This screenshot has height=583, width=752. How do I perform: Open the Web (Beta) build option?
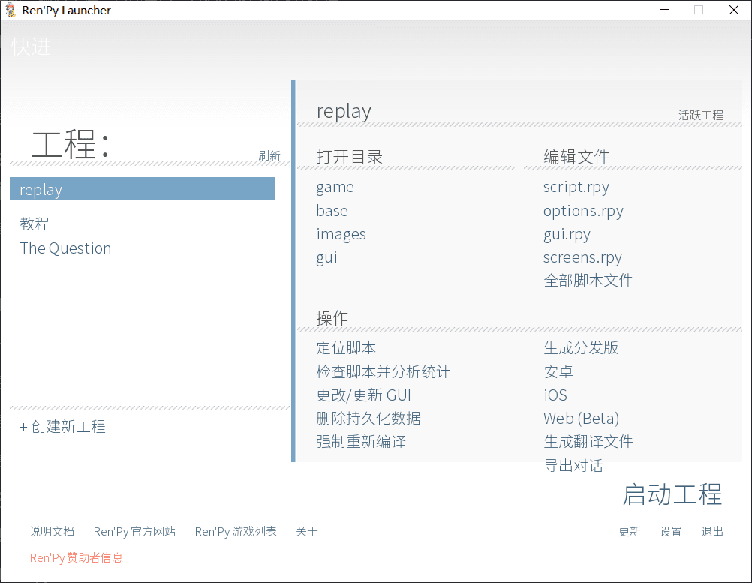click(582, 419)
